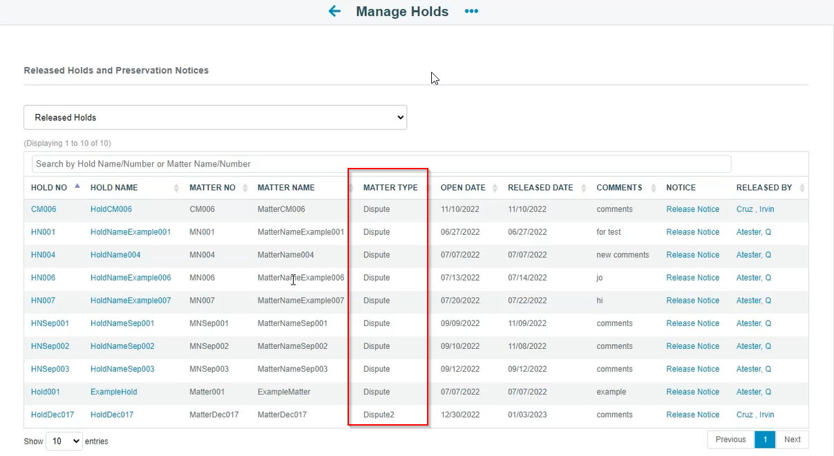Image resolution: width=834 pixels, height=456 pixels.
Task: Open Atester, Q in Hold001 row
Action: click(754, 392)
